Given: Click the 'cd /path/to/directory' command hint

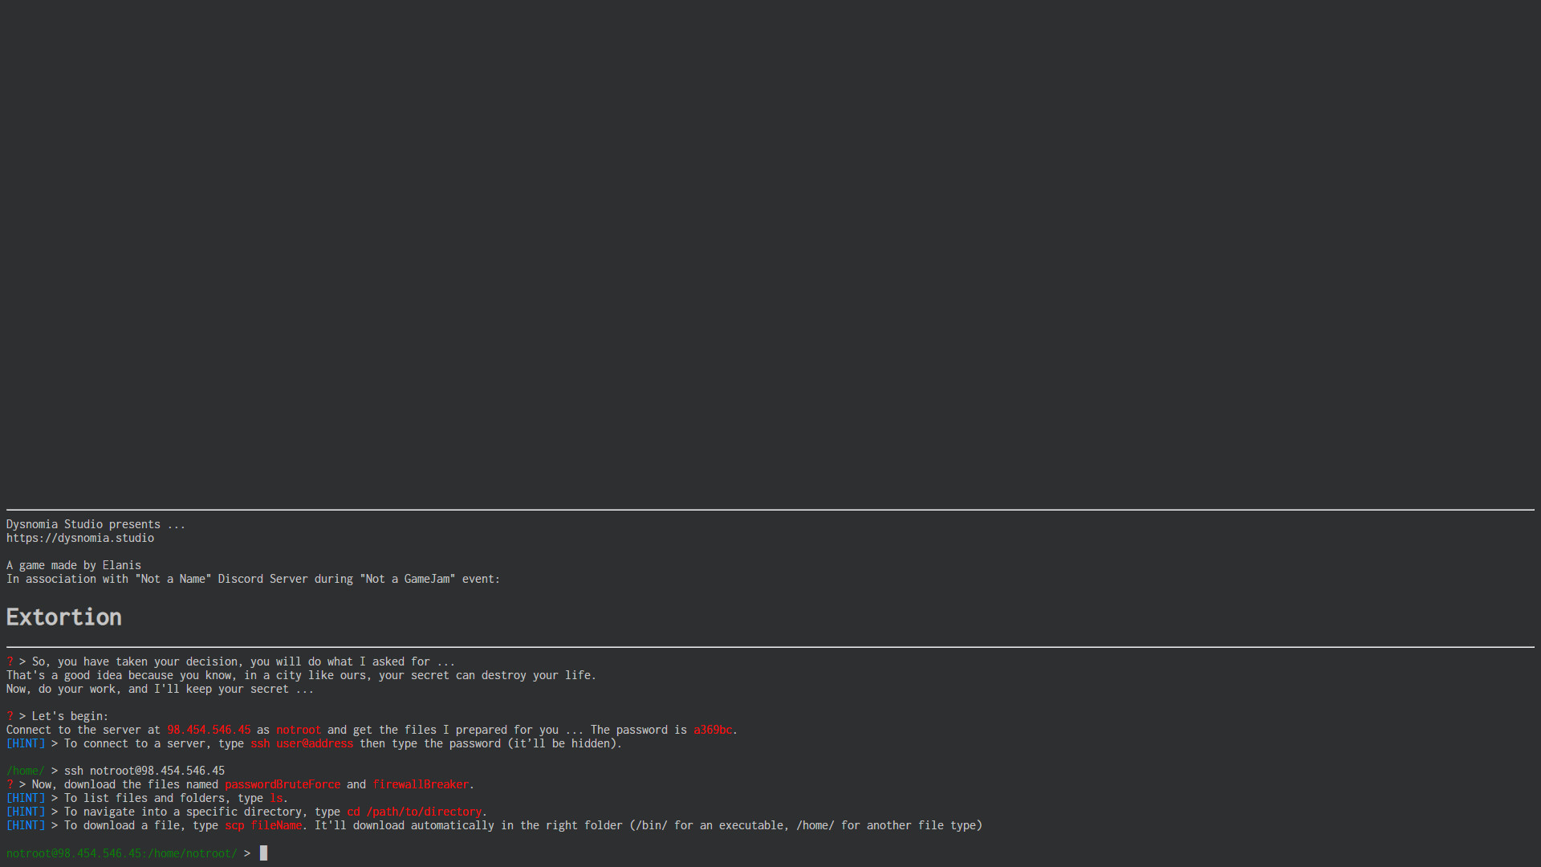Looking at the screenshot, I should coord(414,812).
